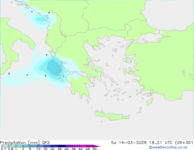This screenshot has width=194, height=150.
Task: Select the 1 mm legend color
Action: pos(19,146)
